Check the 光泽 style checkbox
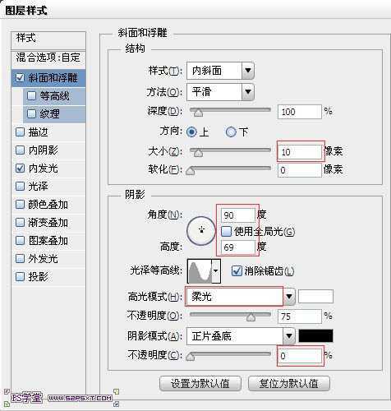Image resolution: width=391 pixels, height=411 pixels. click(x=20, y=187)
